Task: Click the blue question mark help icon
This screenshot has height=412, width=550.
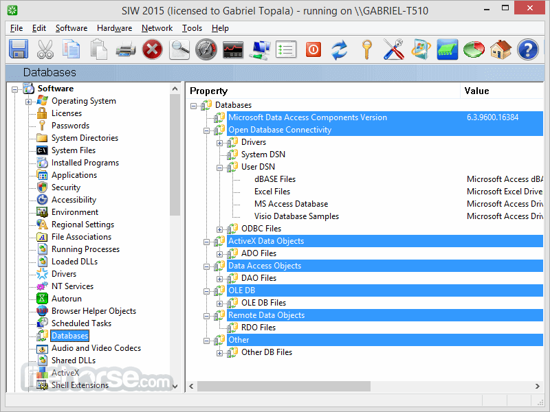Action: coord(527,49)
